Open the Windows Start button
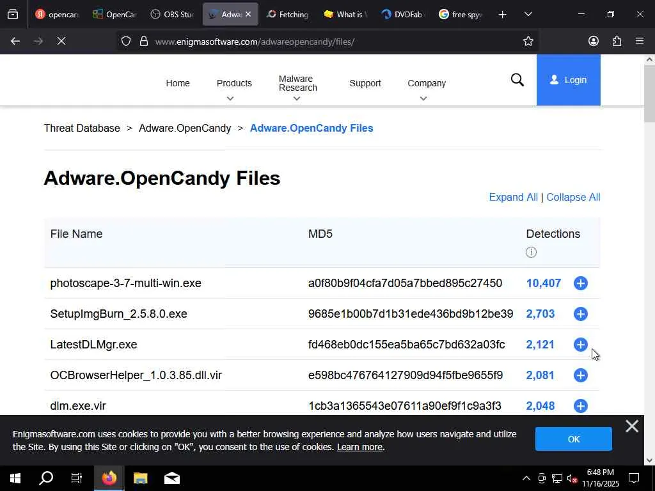Screen dimensions: 655x491 point(15,478)
